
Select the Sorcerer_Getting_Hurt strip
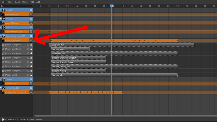[x=114, y=67]
